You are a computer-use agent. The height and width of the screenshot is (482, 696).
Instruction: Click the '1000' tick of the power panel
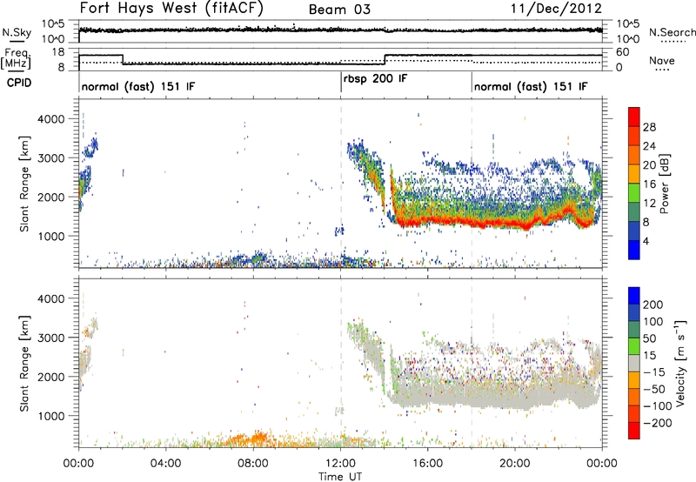[50, 236]
